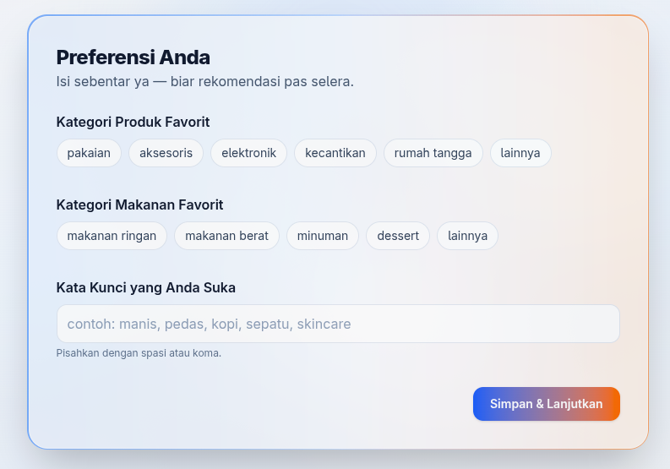Click the hint Pisahkan dengan spasi atau koma
670x469 pixels.
point(139,353)
